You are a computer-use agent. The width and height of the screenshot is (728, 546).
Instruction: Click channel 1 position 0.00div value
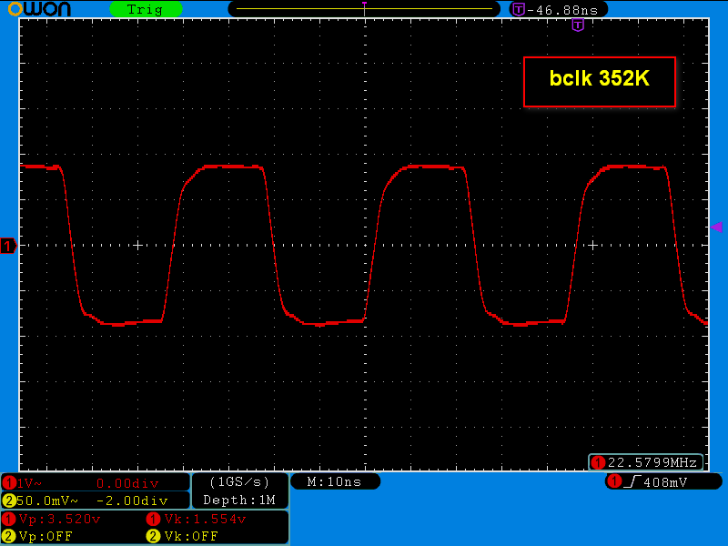click(x=127, y=483)
